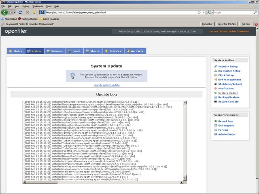Screen dimensions: 259x194
Task: Open the Tools menu
Action: [x=49, y=6]
